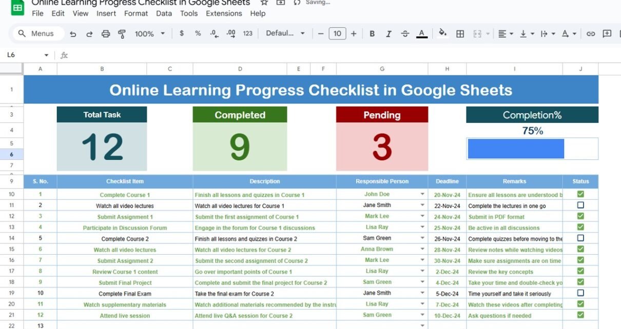621x329 pixels.
Task: Decrease font size with minus button
Action: pyautogui.click(x=321, y=34)
